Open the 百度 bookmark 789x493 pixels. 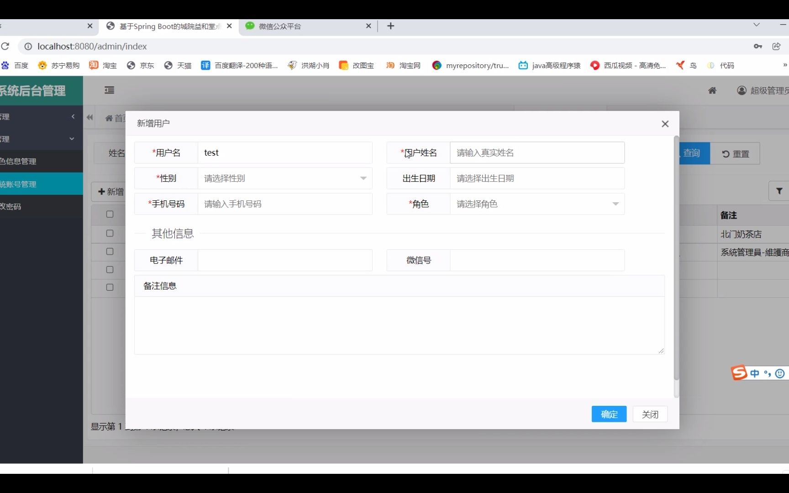[16, 65]
